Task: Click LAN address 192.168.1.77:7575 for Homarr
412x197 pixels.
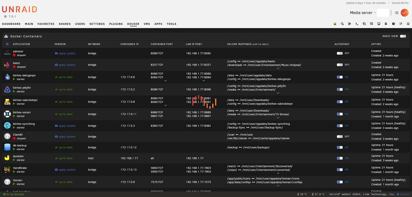Action: [x=199, y=182]
